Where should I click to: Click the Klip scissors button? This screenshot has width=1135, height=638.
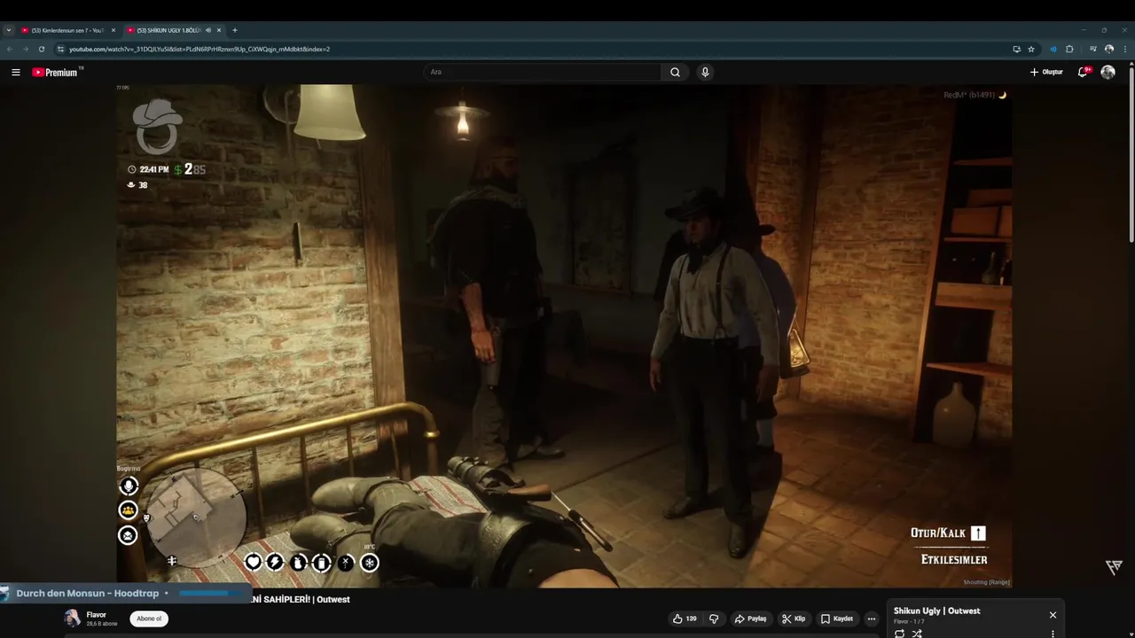click(794, 619)
